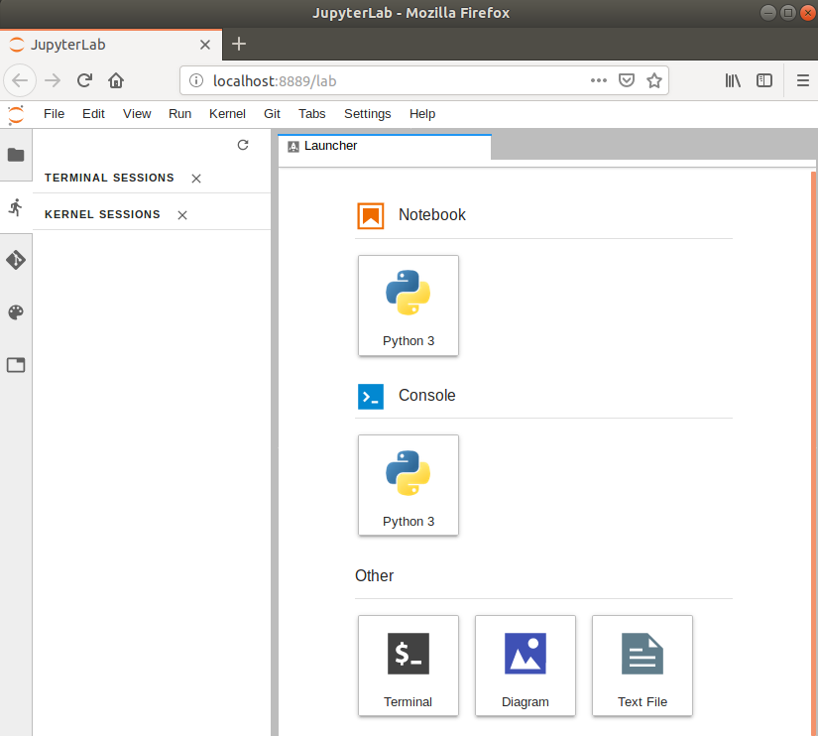The width and height of the screenshot is (818, 736).
Task: Open a new Firefox tab
Action: tap(238, 44)
